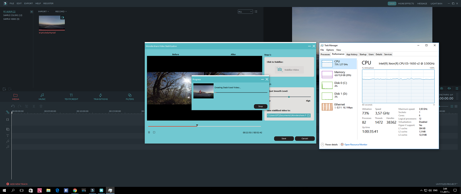
Task: Open the Text/Credit panel
Action: pyautogui.click(x=71, y=96)
